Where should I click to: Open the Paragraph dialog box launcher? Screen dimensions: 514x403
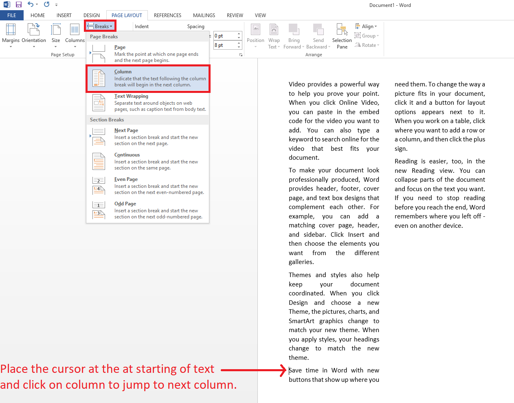(240, 55)
